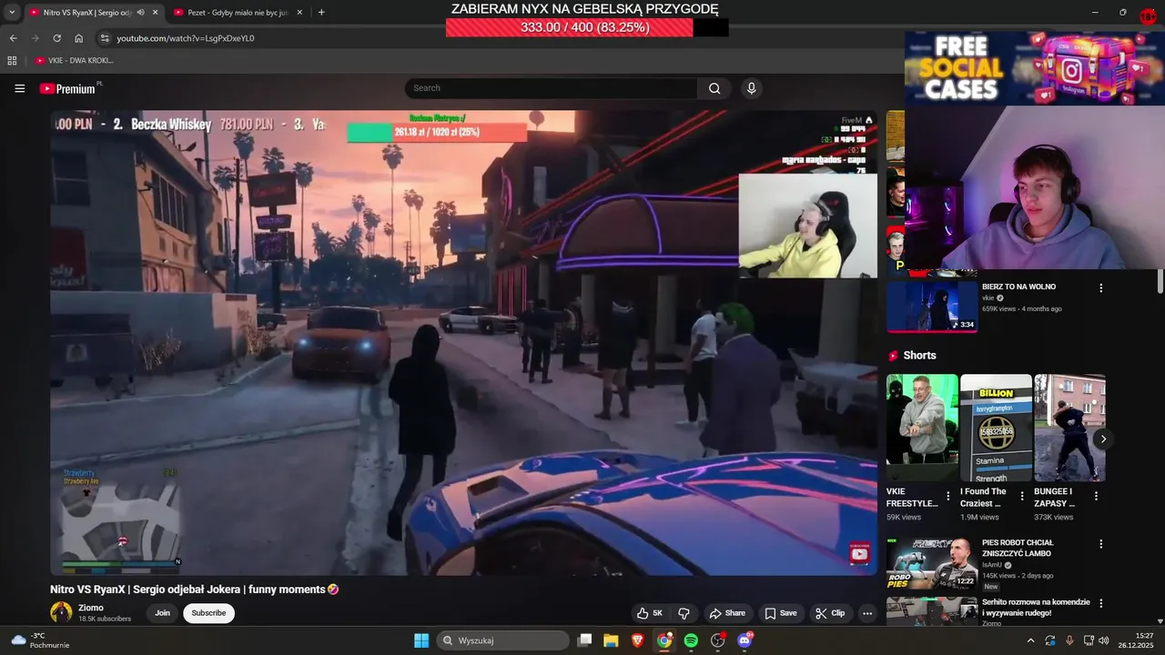Switch to Chrome on the taskbar
Image resolution: width=1165 pixels, height=655 pixels.
coord(664,640)
